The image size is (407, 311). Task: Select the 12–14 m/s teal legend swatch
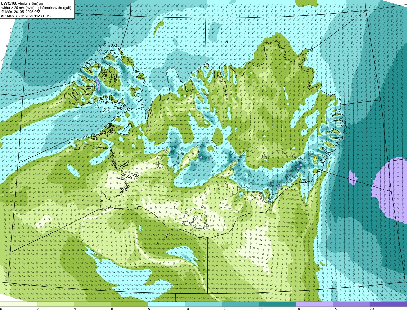(x=241, y=304)
